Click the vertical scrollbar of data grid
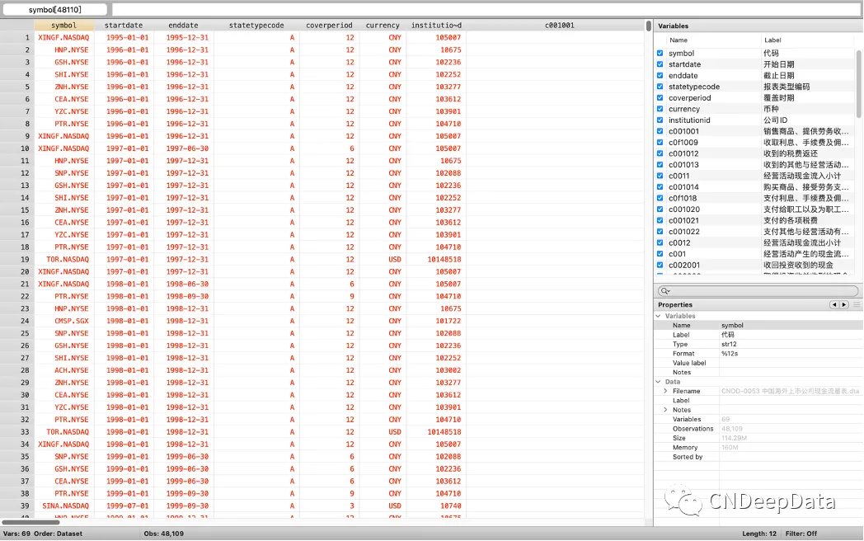Viewport: 864px width, 541px height. click(649, 26)
